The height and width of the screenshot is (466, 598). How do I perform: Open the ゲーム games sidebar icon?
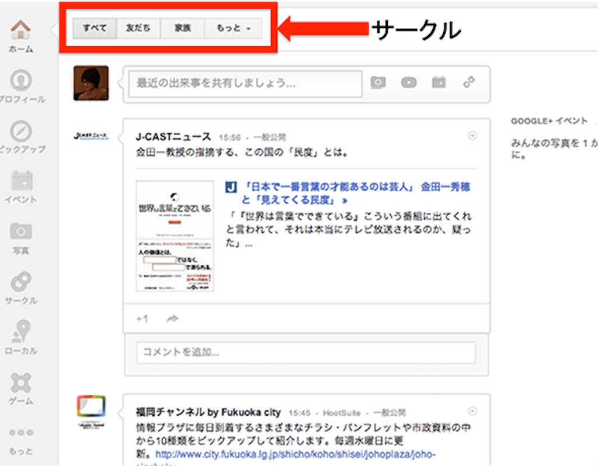21,383
